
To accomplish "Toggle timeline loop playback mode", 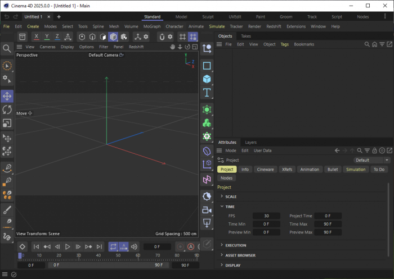I will click(113, 246).
